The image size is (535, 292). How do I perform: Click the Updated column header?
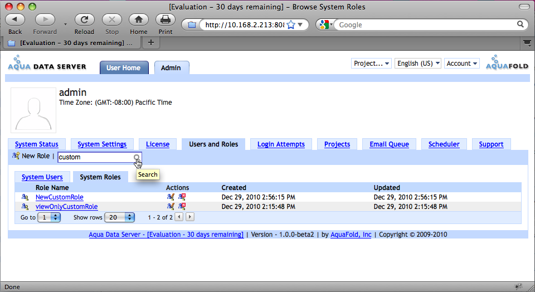(387, 188)
